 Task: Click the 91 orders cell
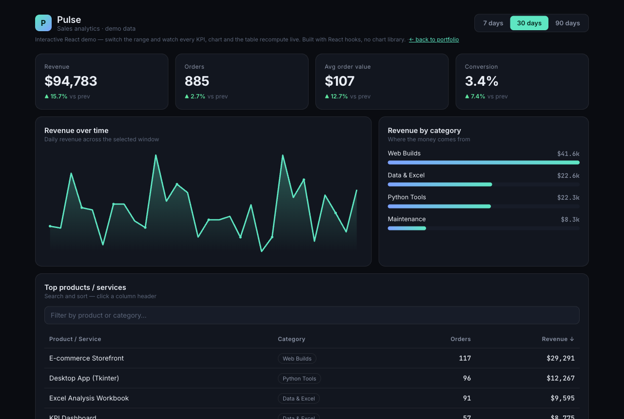(467, 398)
